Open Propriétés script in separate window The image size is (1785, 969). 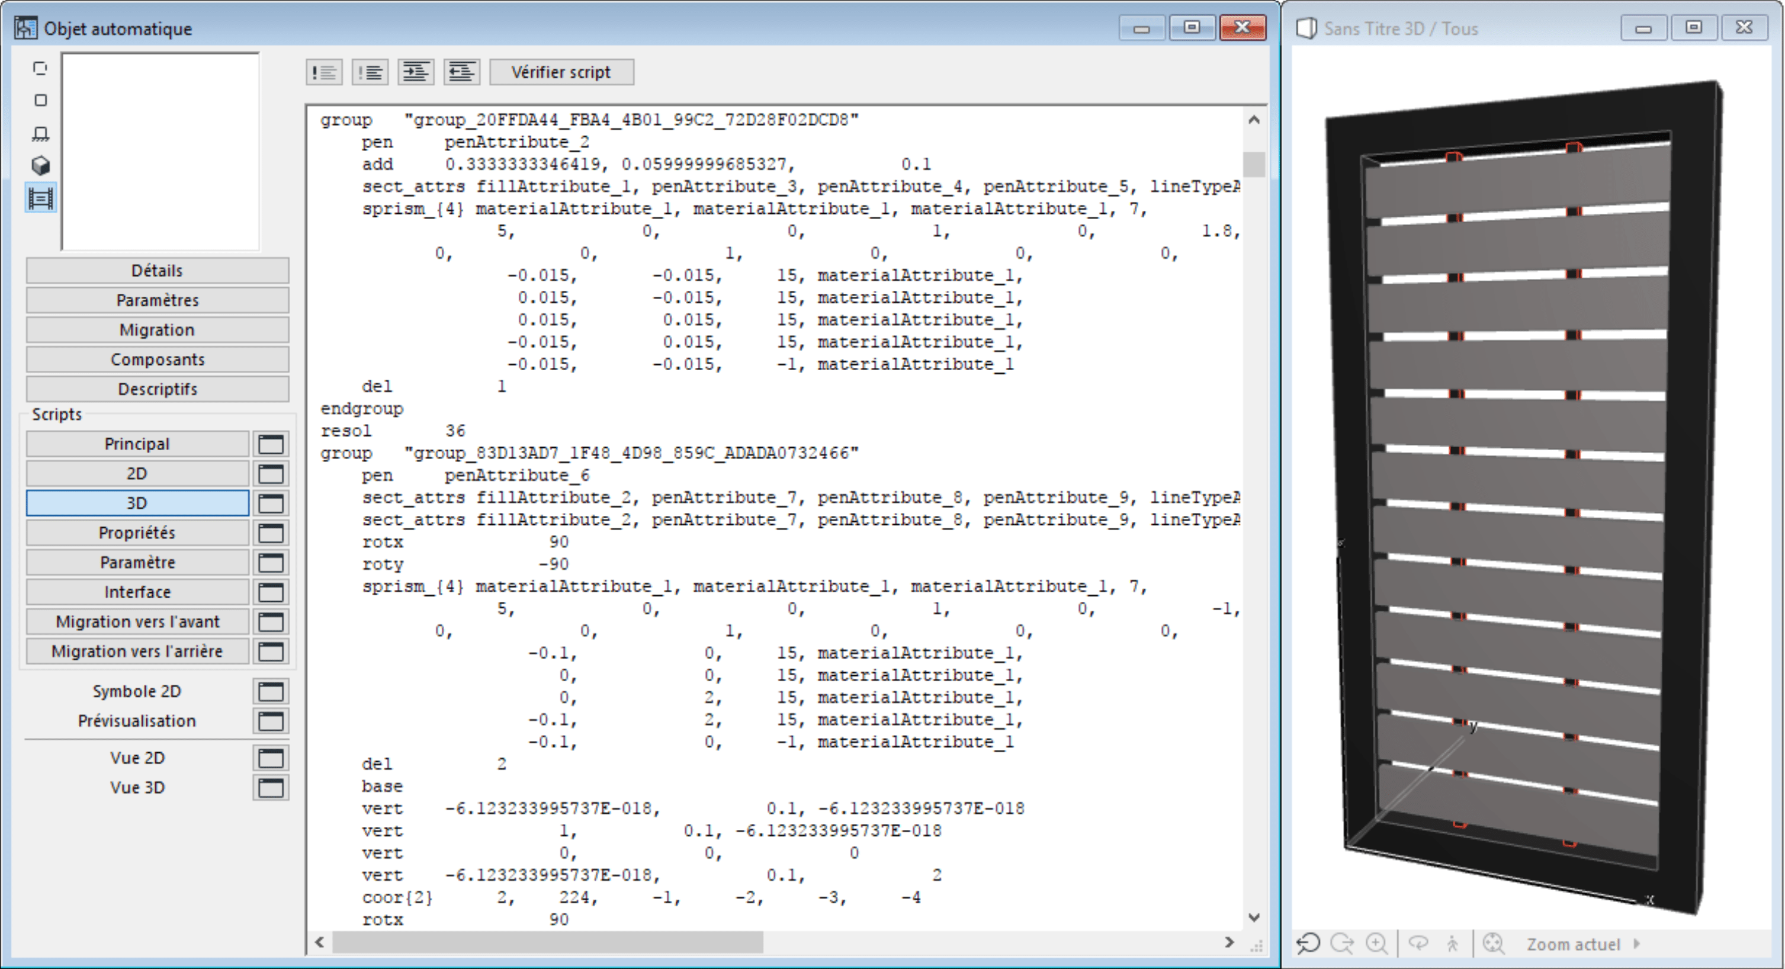[x=271, y=533]
